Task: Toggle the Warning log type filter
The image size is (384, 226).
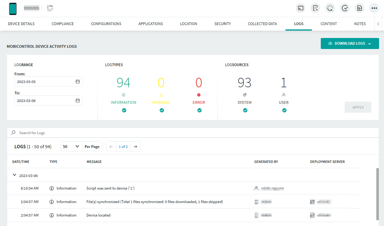Action: pos(161,110)
